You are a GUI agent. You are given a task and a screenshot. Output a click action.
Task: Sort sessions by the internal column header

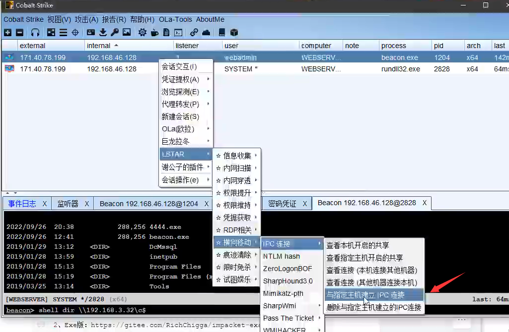[99, 46]
